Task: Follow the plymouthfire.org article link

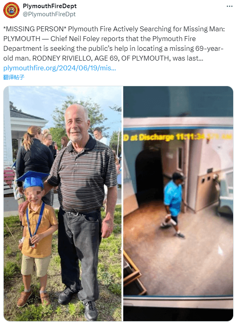Action: click(x=60, y=68)
